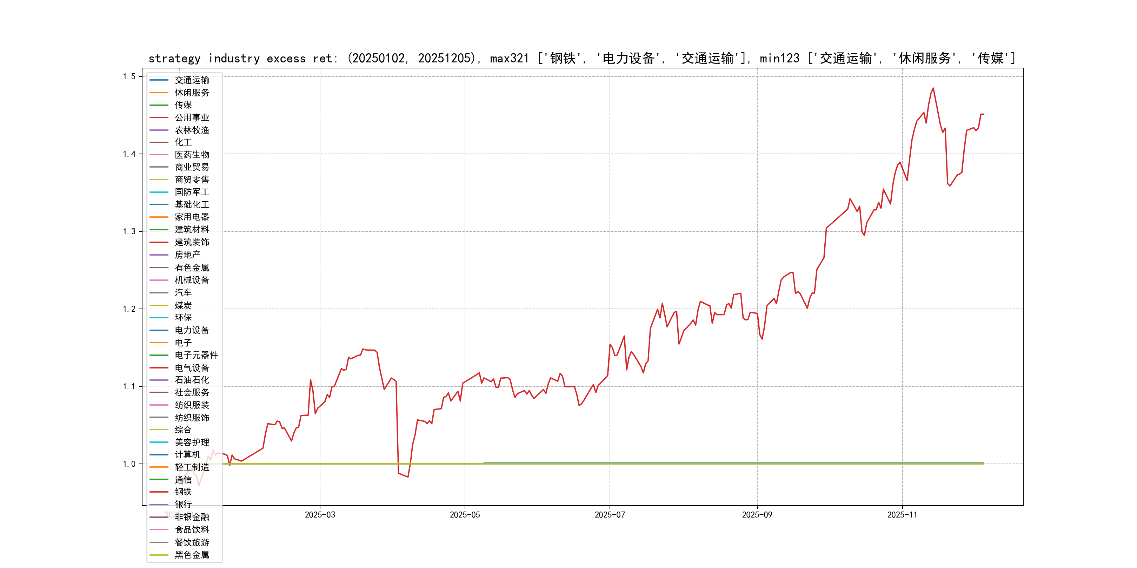1137x568 pixels.
Task: Click the 2025-09 x-axis tick label
Action: pyautogui.click(x=757, y=515)
